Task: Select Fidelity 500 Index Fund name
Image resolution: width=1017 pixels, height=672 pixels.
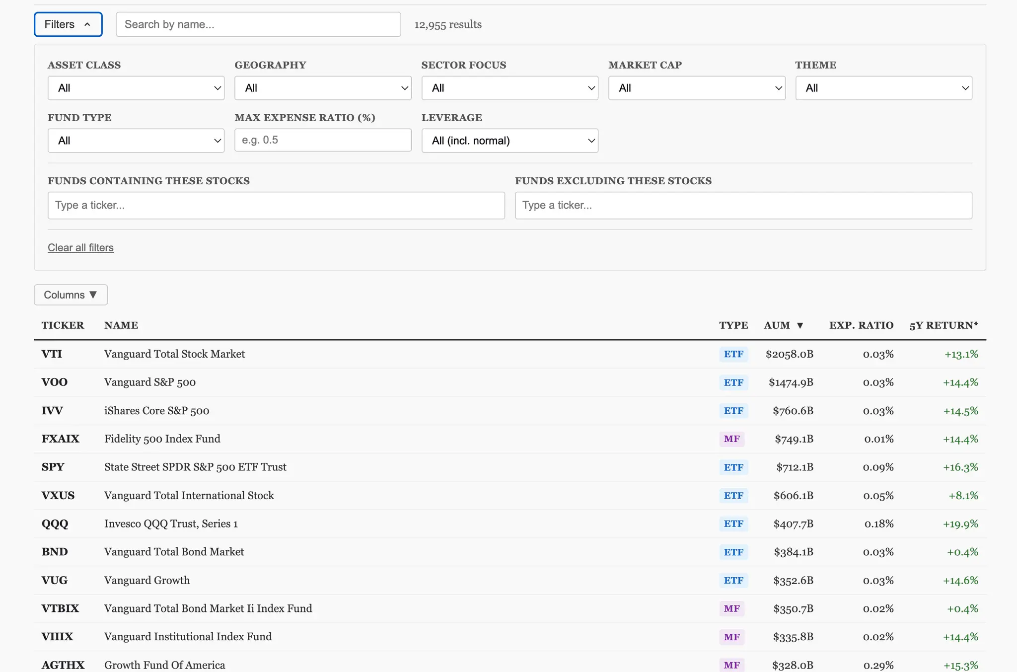Action: point(162,439)
